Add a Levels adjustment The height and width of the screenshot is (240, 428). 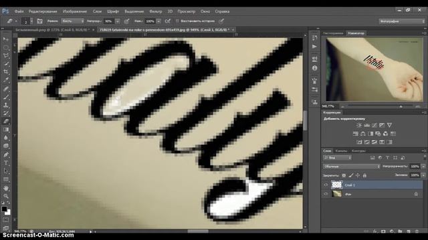(x=366, y=125)
